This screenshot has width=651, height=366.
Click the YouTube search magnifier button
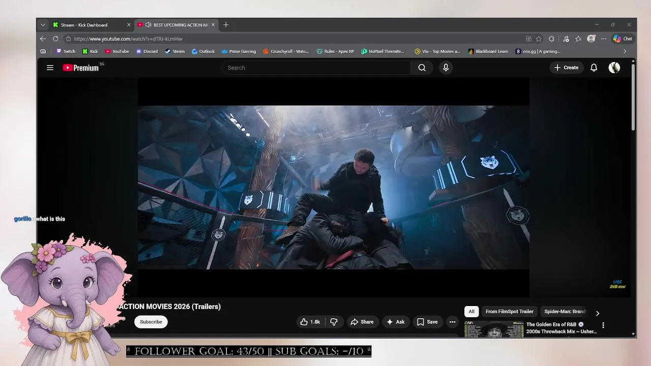click(422, 68)
